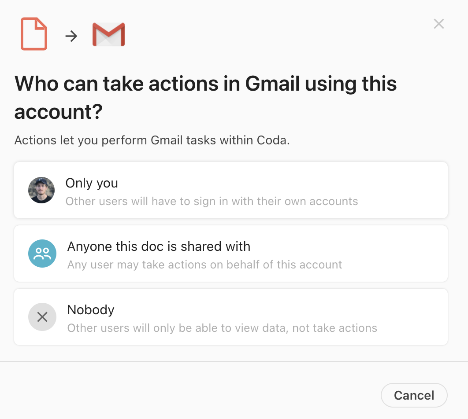This screenshot has height=419, width=468.
Task: Close the Gmail permissions dialog
Action: click(x=439, y=24)
